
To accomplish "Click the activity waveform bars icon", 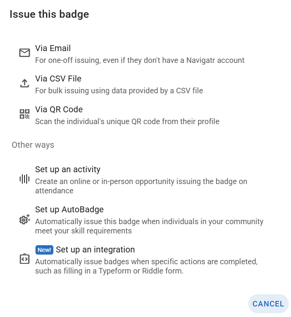I will click(x=25, y=179).
